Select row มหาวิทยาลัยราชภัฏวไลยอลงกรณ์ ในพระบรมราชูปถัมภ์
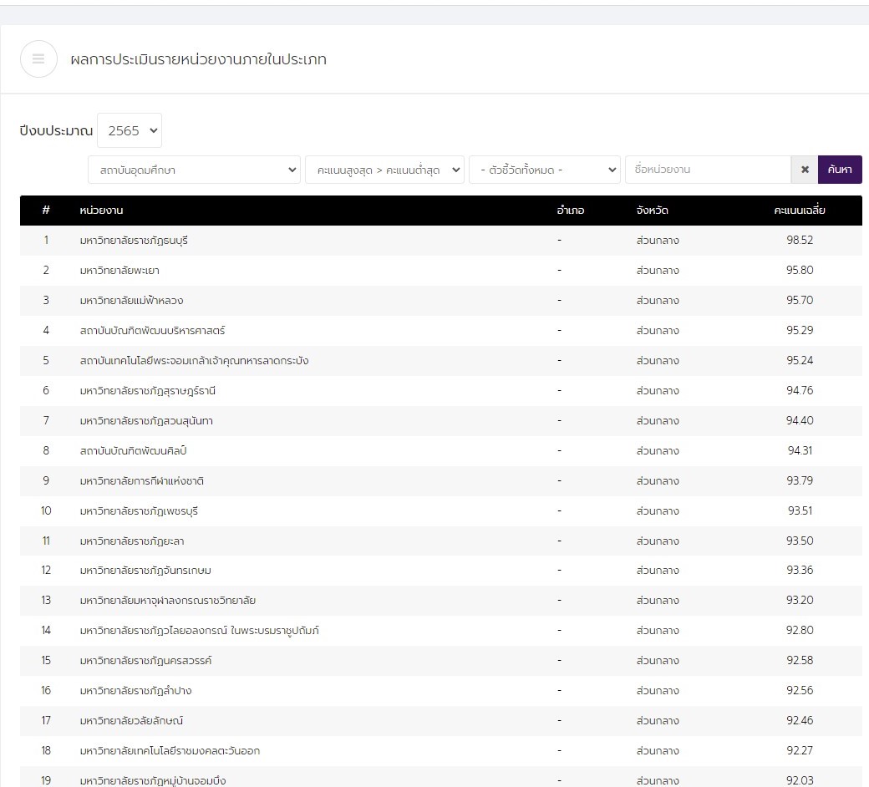 tap(441, 630)
